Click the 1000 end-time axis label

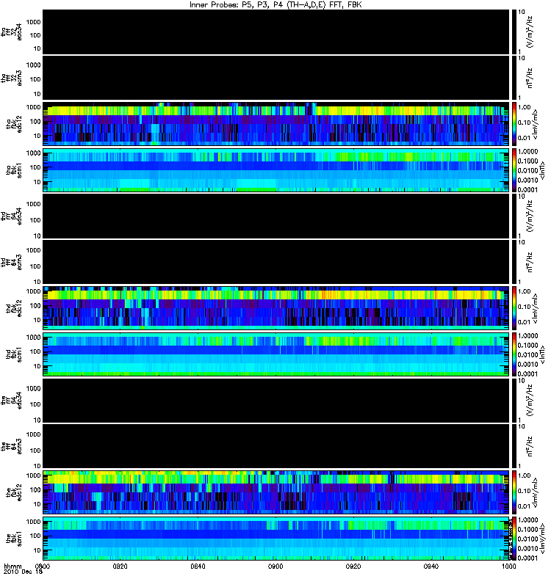[508, 566]
